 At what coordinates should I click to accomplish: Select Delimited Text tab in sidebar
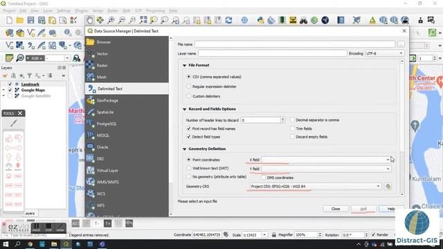(x=127, y=89)
